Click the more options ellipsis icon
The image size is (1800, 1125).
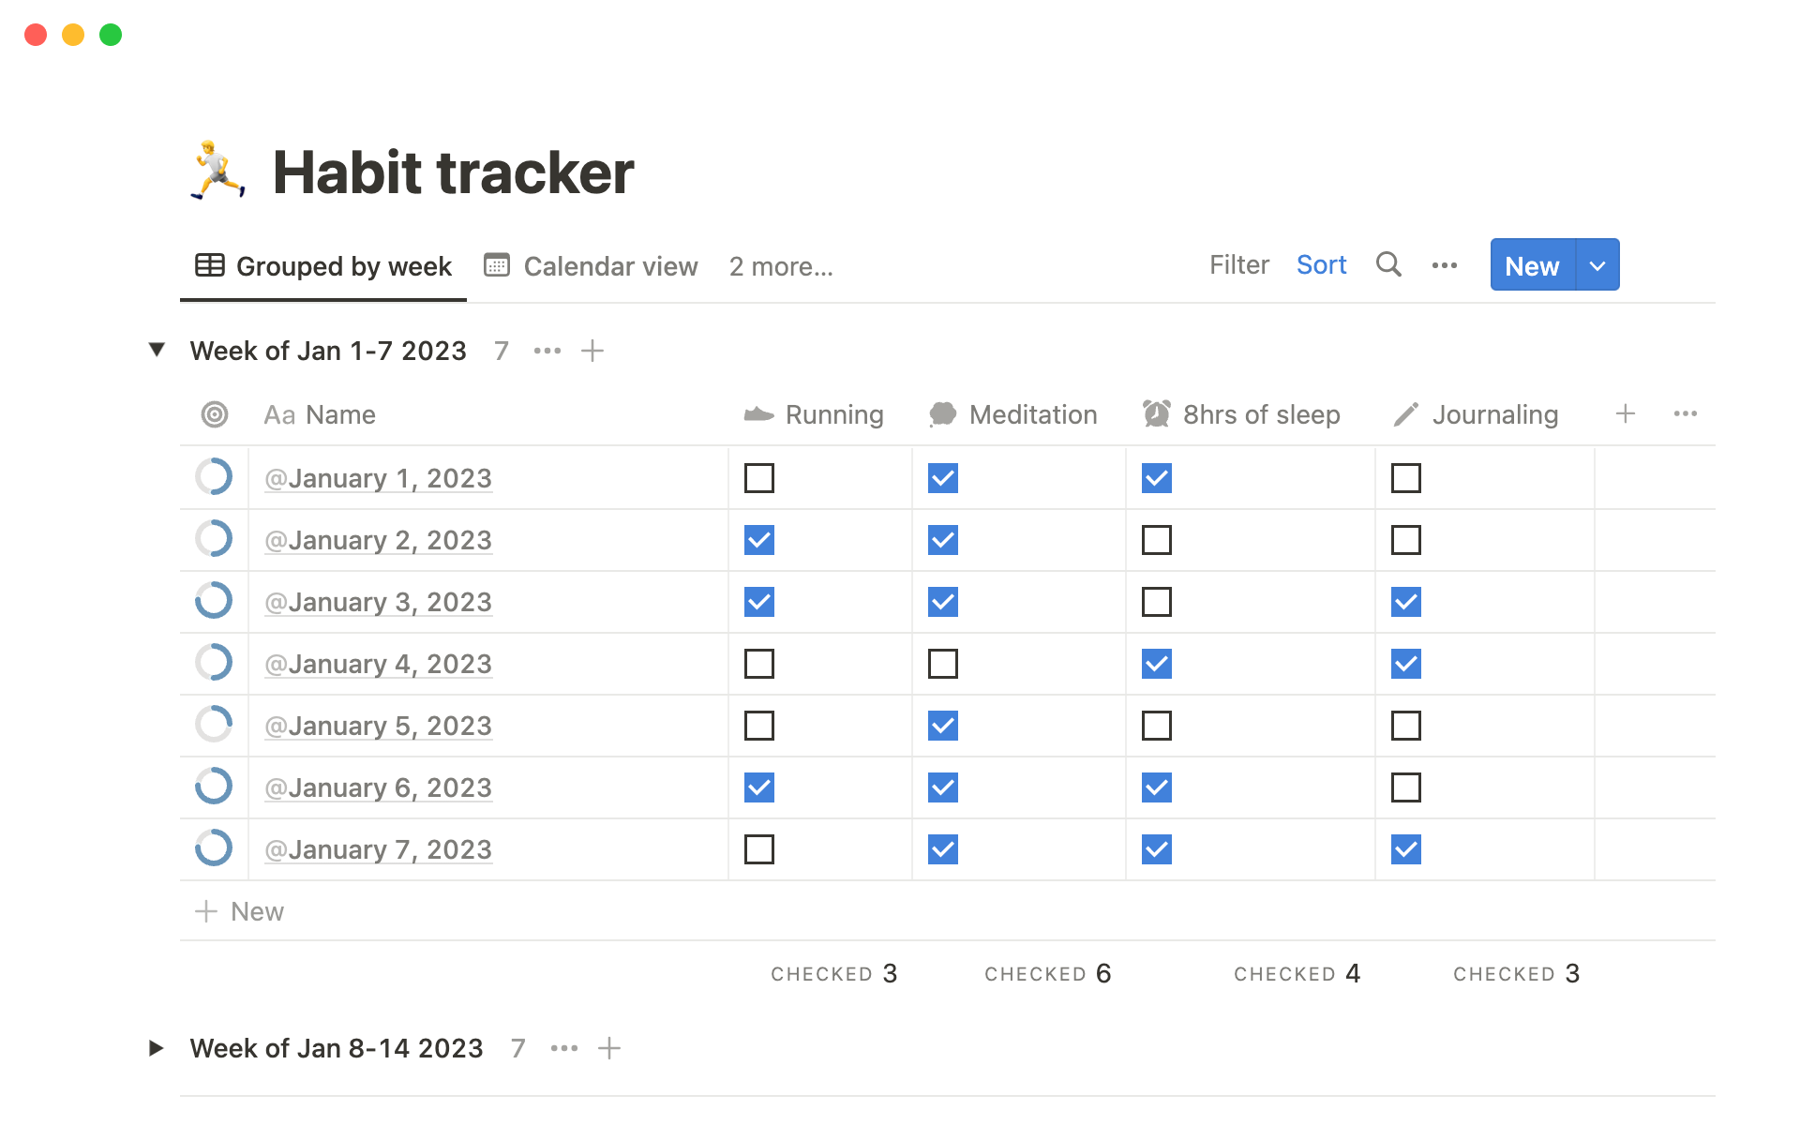(x=1444, y=265)
